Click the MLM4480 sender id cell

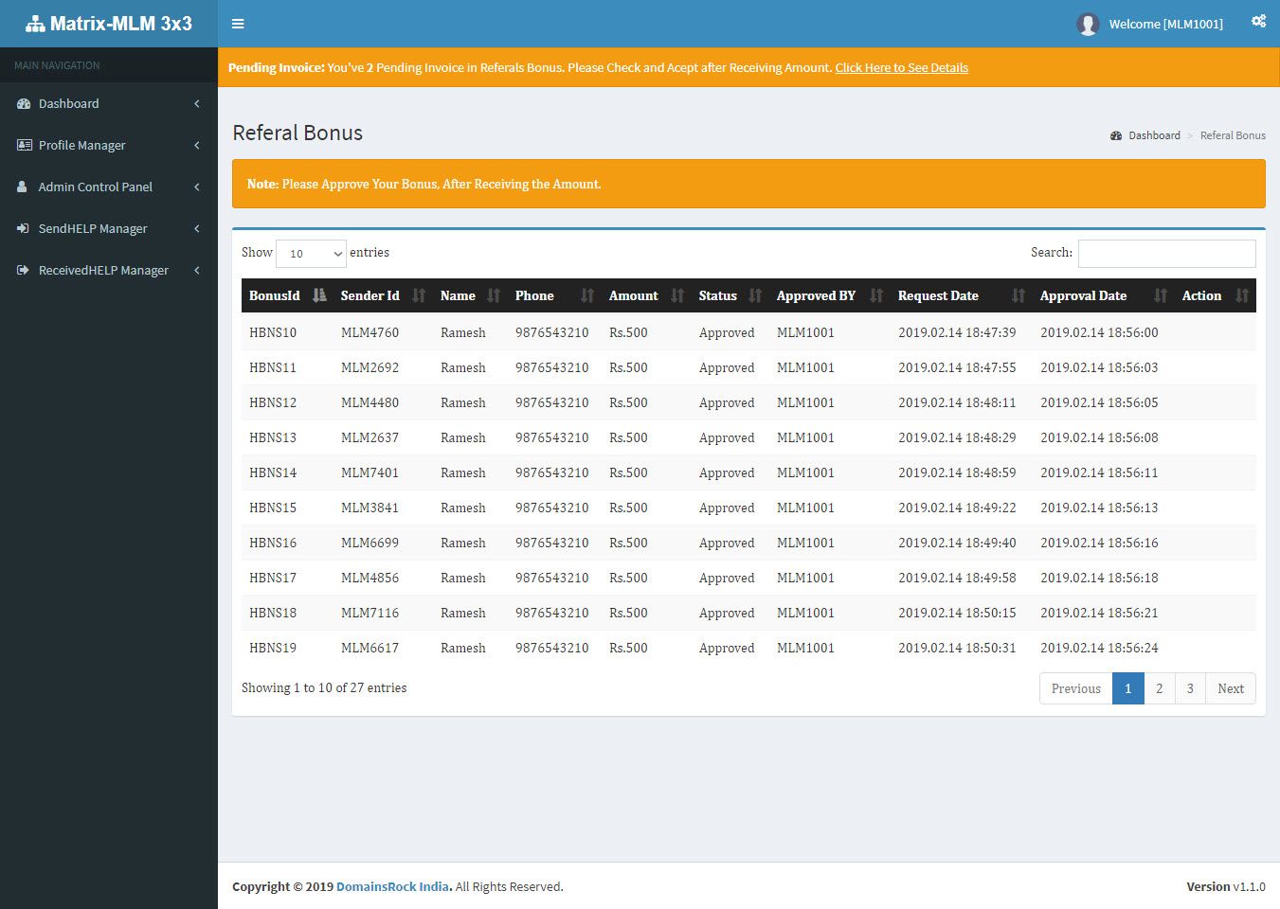(370, 402)
